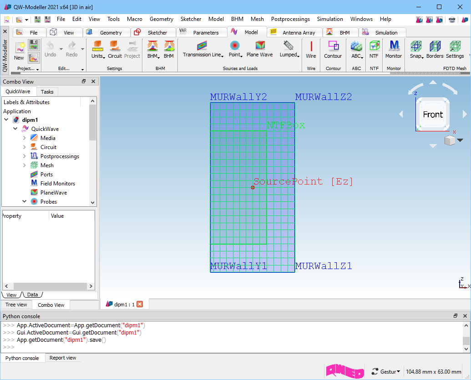Click the open project icon below save
This screenshot has height=380, width=471.
click(x=34, y=57)
